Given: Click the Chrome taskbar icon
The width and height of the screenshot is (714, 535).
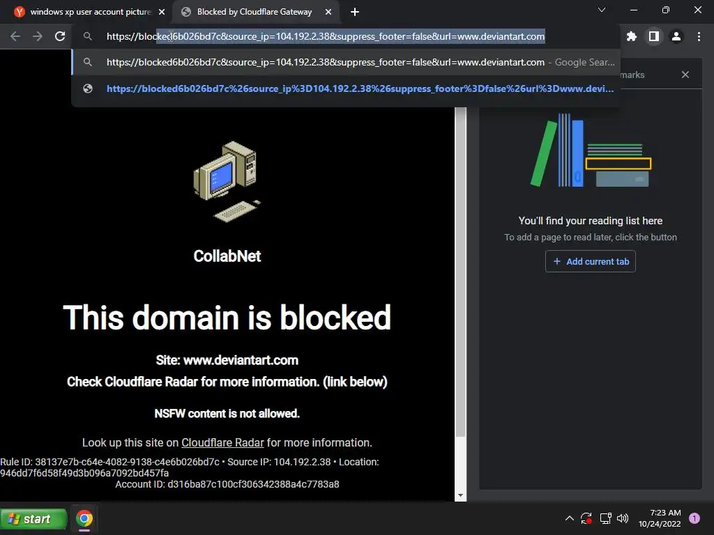Looking at the screenshot, I should [84, 518].
